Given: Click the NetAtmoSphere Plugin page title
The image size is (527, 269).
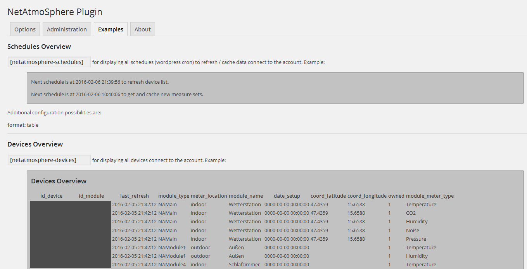Looking at the screenshot, I should (55, 12).
